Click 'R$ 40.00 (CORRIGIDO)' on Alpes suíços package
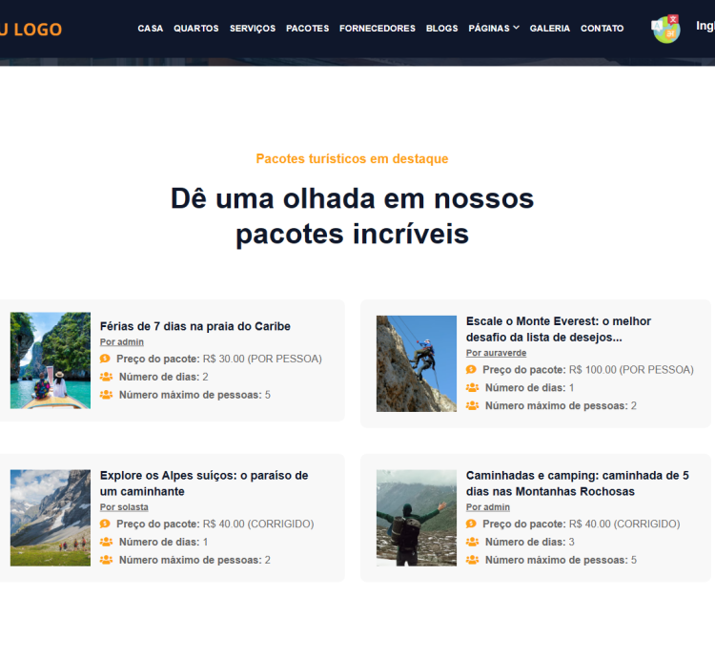715x658 pixels. point(258,524)
